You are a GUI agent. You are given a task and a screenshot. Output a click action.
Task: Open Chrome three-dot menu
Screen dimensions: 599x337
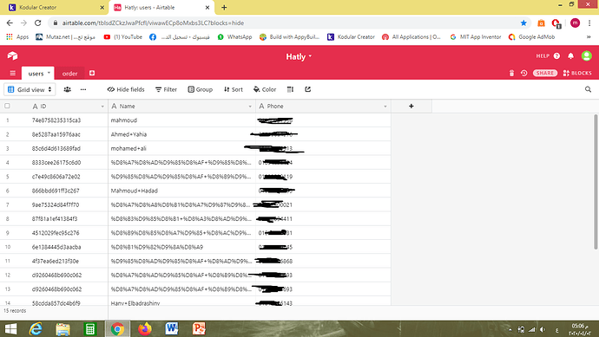click(x=589, y=23)
